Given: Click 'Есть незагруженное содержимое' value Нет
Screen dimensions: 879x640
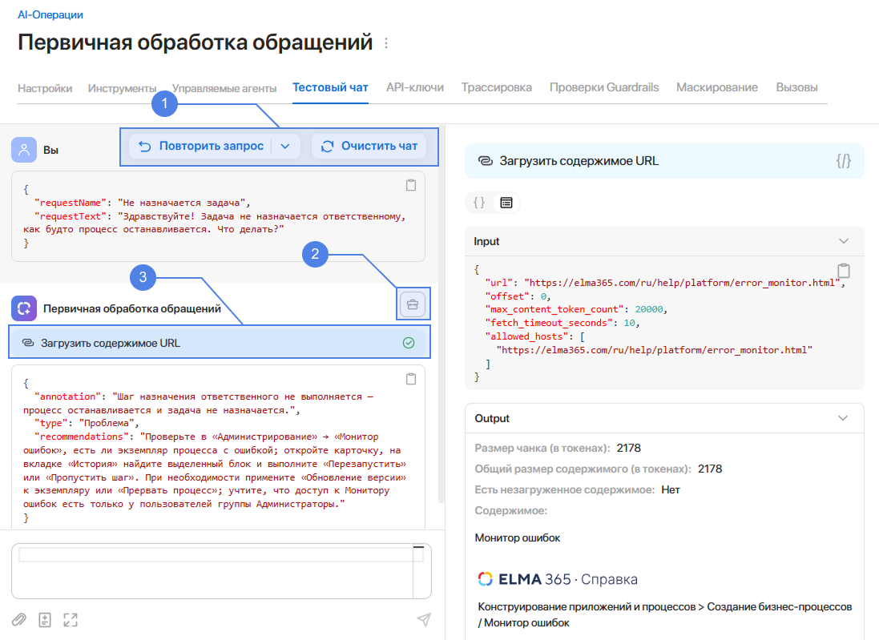Looking at the screenshot, I should [671, 489].
